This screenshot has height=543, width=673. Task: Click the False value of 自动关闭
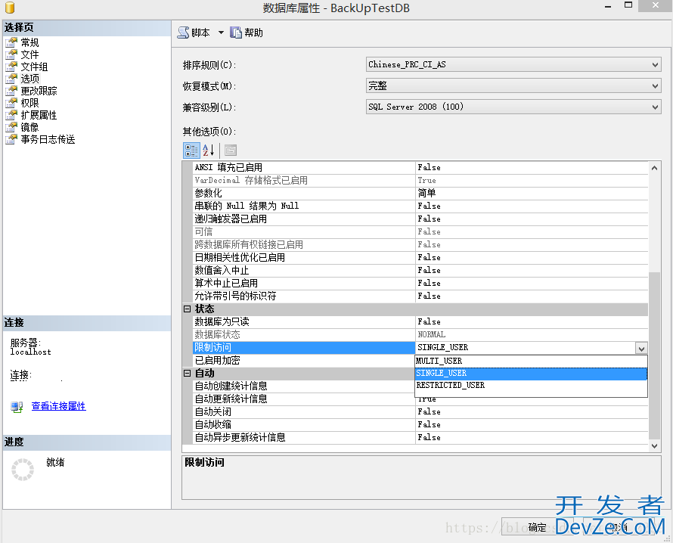[x=430, y=411]
